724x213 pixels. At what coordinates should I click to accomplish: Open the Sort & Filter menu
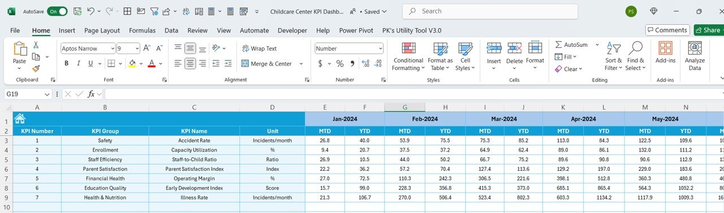tap(613, 56)
